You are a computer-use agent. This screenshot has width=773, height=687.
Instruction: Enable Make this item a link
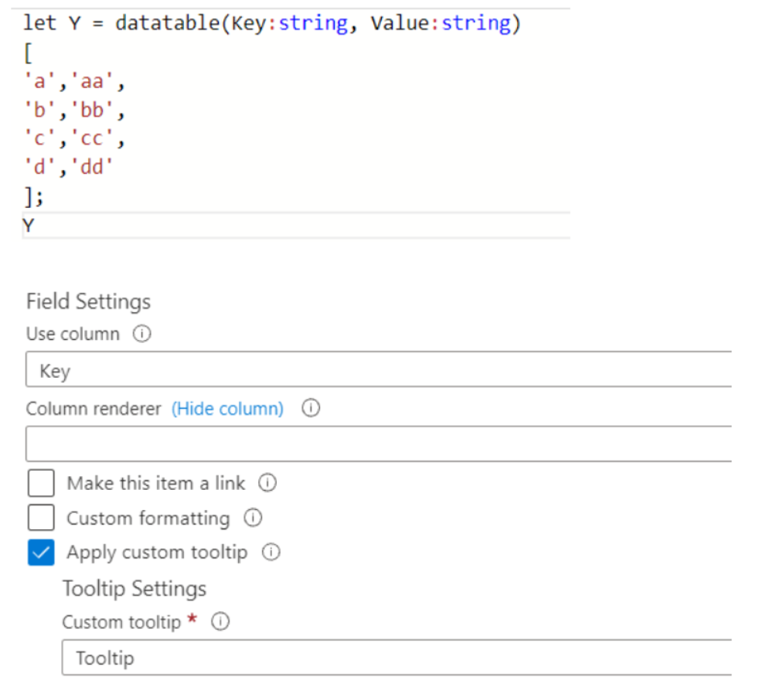pos(41,482)
